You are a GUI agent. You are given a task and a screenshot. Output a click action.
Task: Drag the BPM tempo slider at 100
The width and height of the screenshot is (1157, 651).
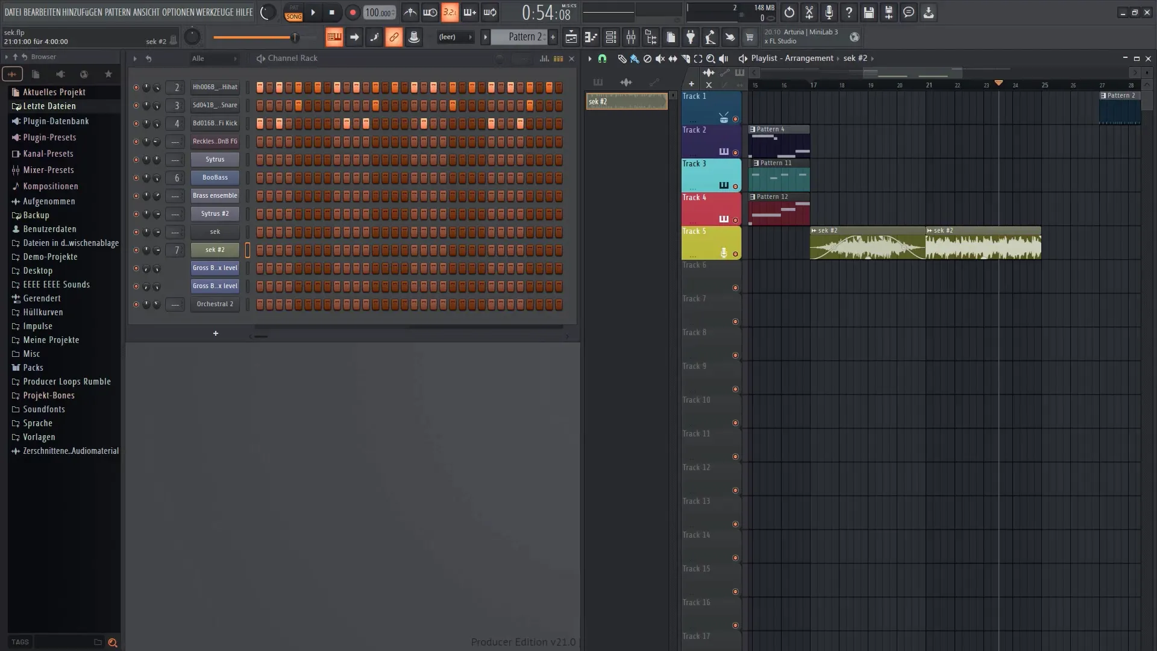tap(379, 11)
